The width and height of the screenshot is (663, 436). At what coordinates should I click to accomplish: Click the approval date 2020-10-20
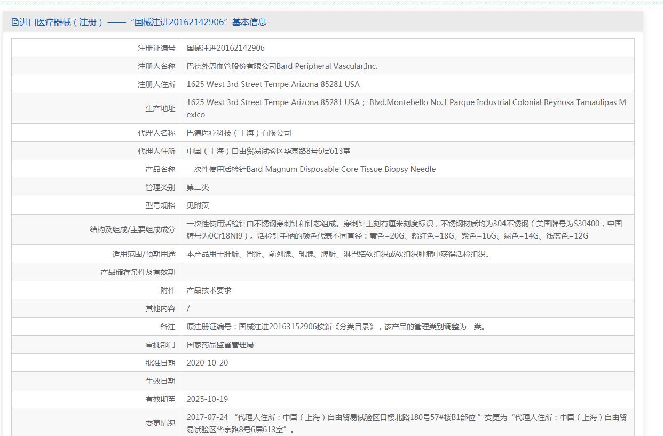coord(207,363)
